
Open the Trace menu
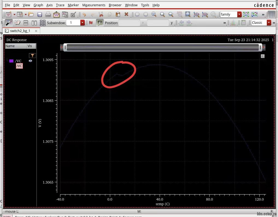[x=60, y=5]
